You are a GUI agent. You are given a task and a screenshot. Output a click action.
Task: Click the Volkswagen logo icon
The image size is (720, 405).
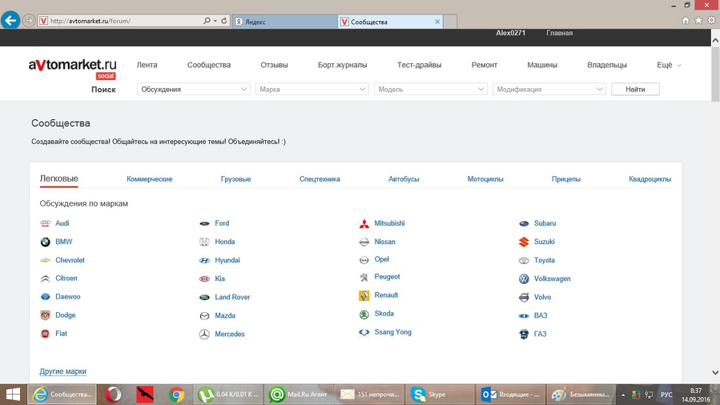(524, 279)
